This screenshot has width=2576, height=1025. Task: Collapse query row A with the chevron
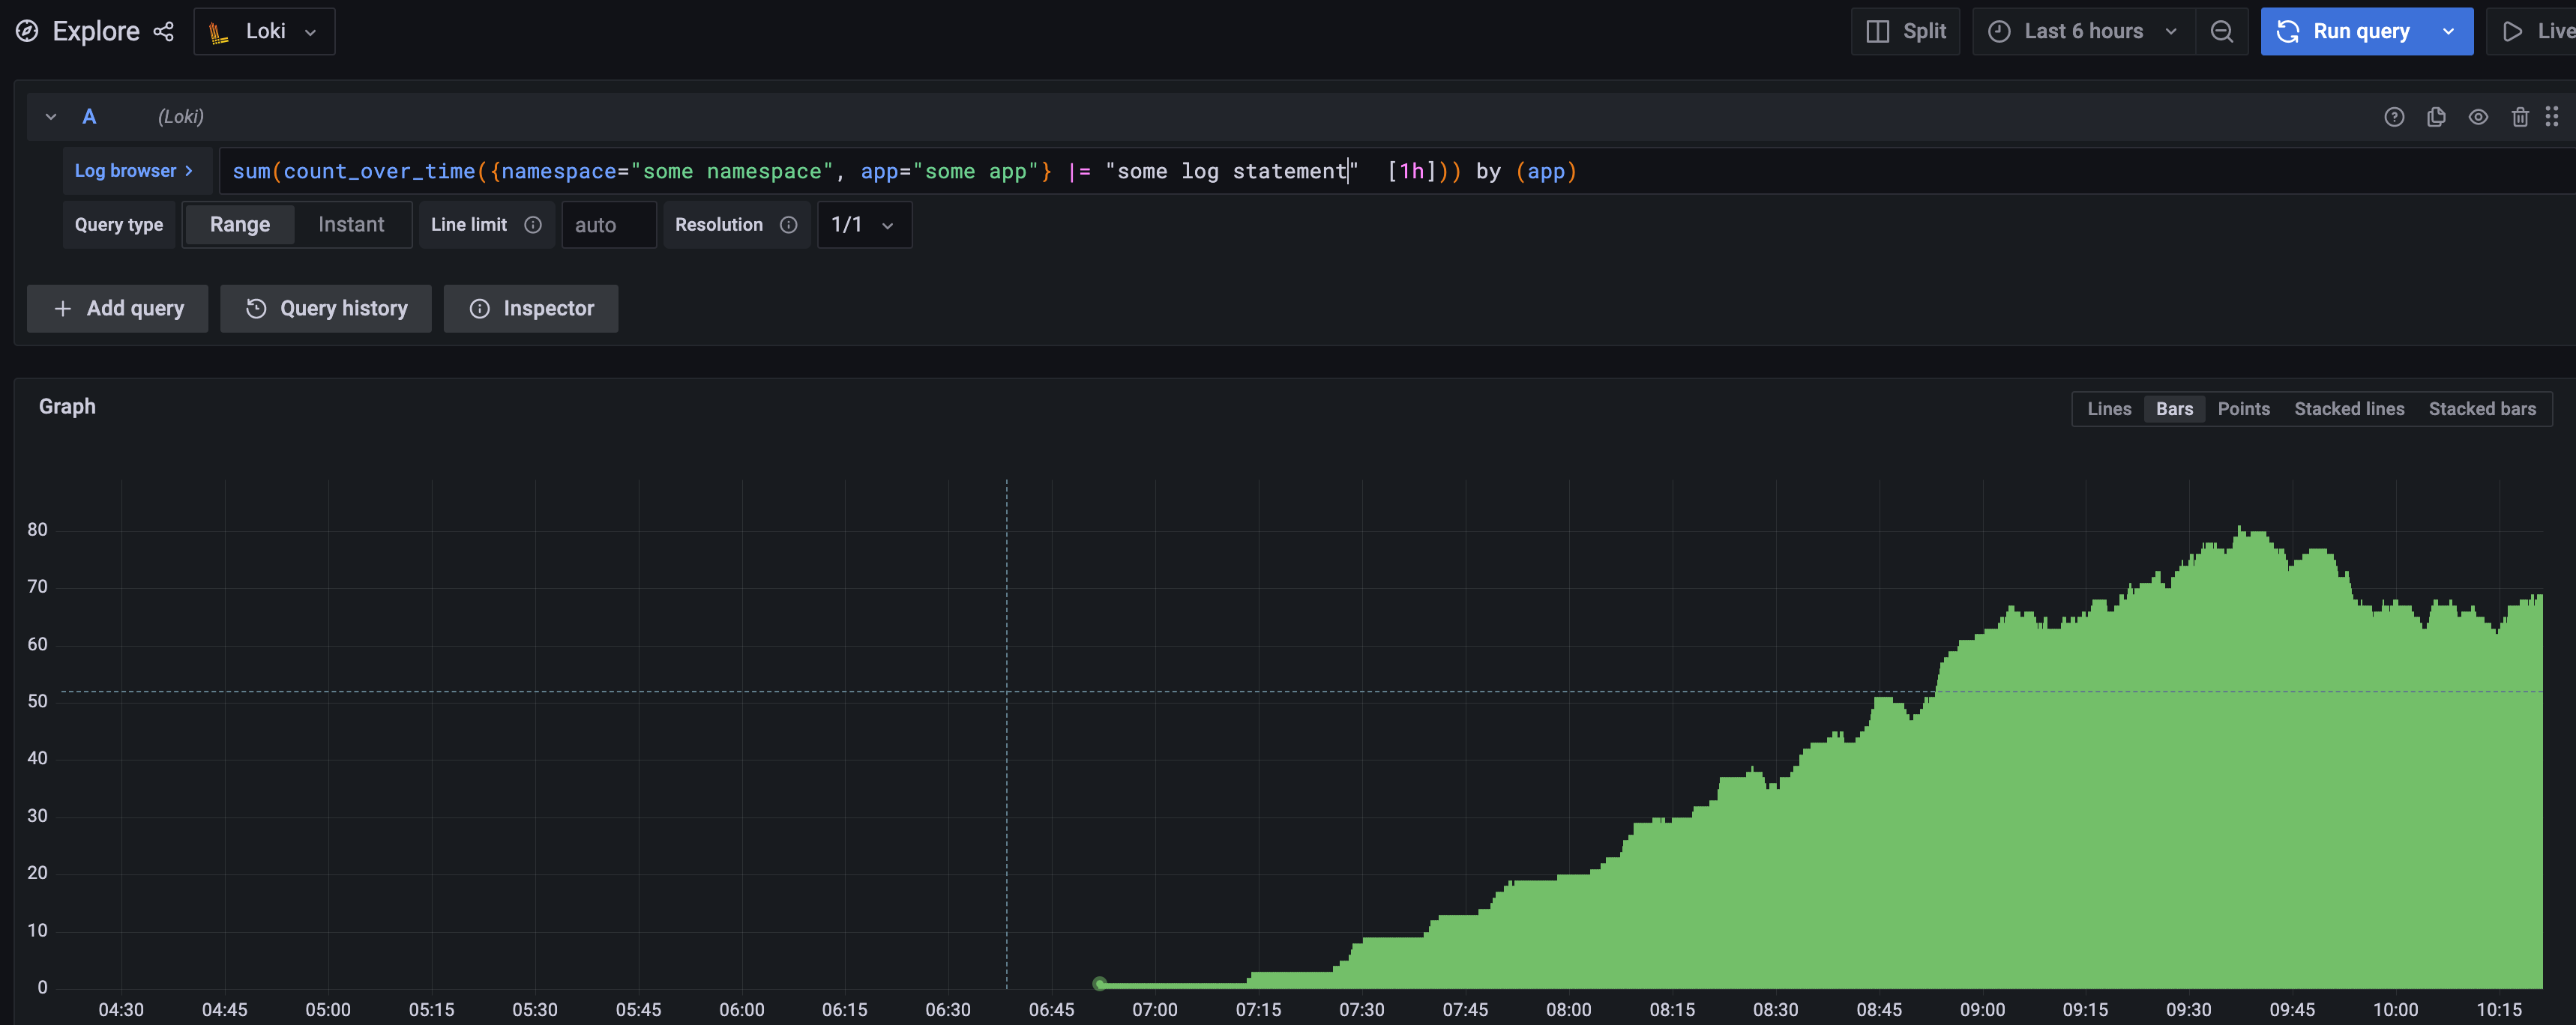tap(50, 117)
